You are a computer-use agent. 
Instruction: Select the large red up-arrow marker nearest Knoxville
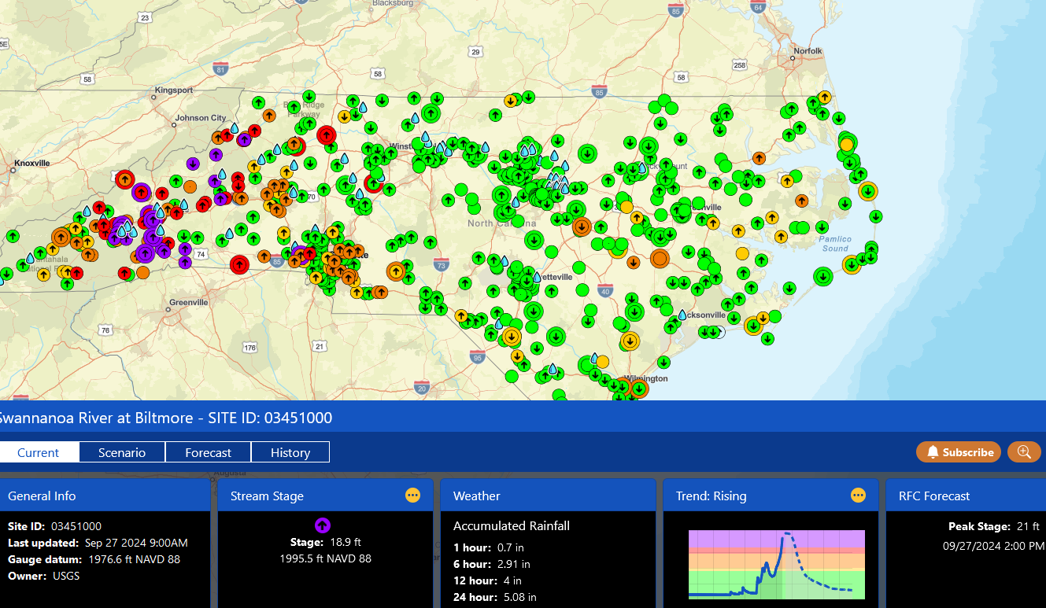(x=124, y=179)
